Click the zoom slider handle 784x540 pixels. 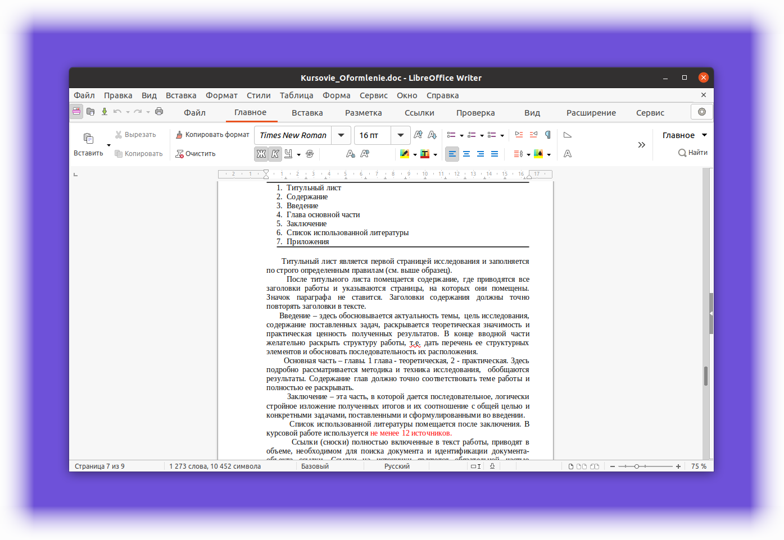point(637,466)
